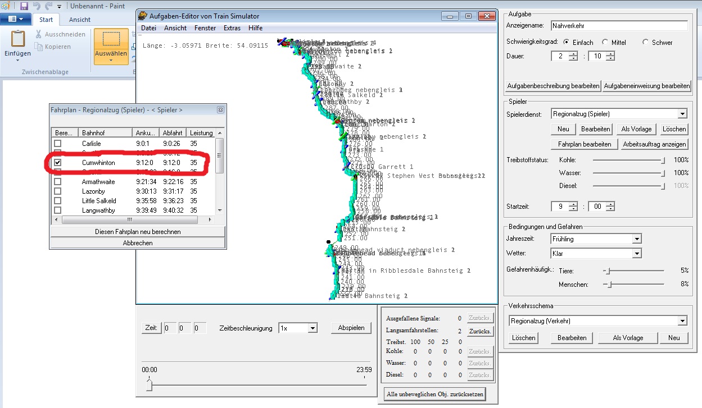Image resolution: width=702 pixels, height=408 pixels.
Task: Close the Fahrplan dialog with X icon
Action: point(220,110)
